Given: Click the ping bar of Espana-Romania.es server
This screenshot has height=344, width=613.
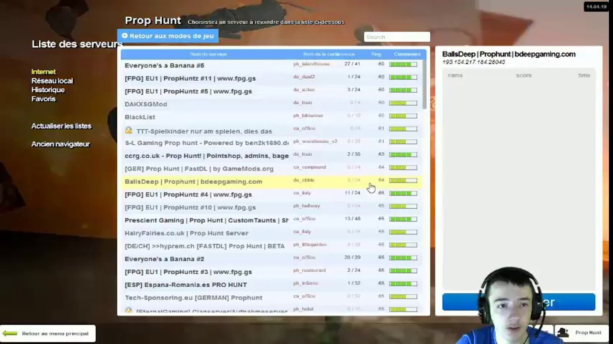Looking at the screenshot, I should (x=403, y=284).
